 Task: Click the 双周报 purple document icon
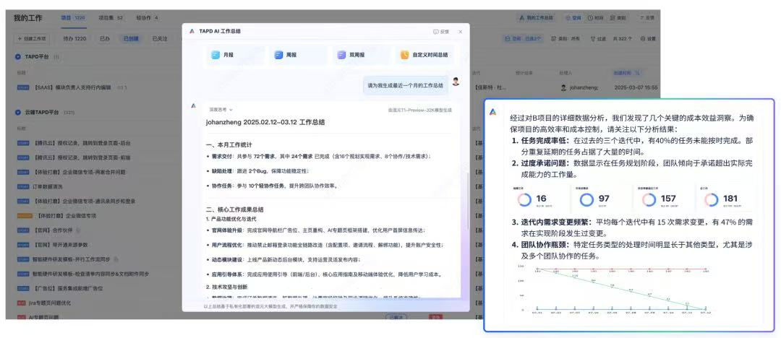341,55
